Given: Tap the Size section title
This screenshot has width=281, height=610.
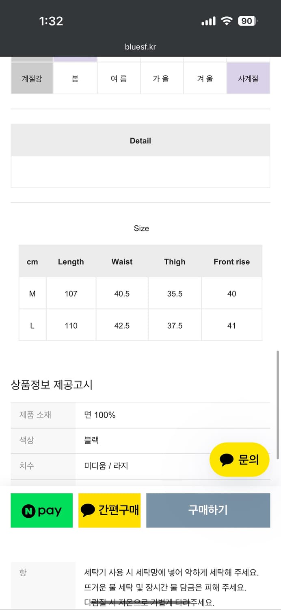Looking at the screenshot, I should (141, 229).
